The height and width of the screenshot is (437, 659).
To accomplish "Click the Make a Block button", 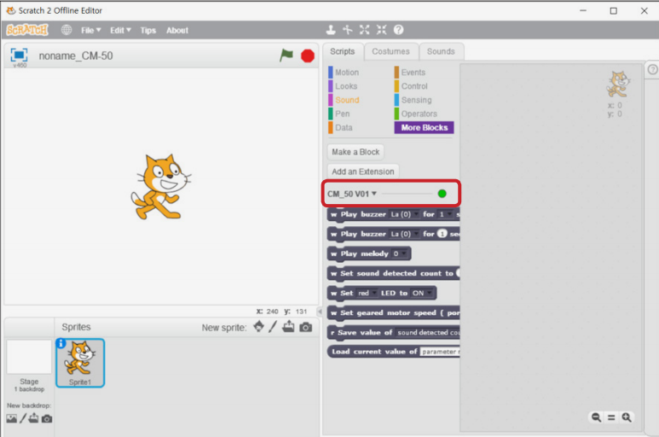I will (356, 152).
